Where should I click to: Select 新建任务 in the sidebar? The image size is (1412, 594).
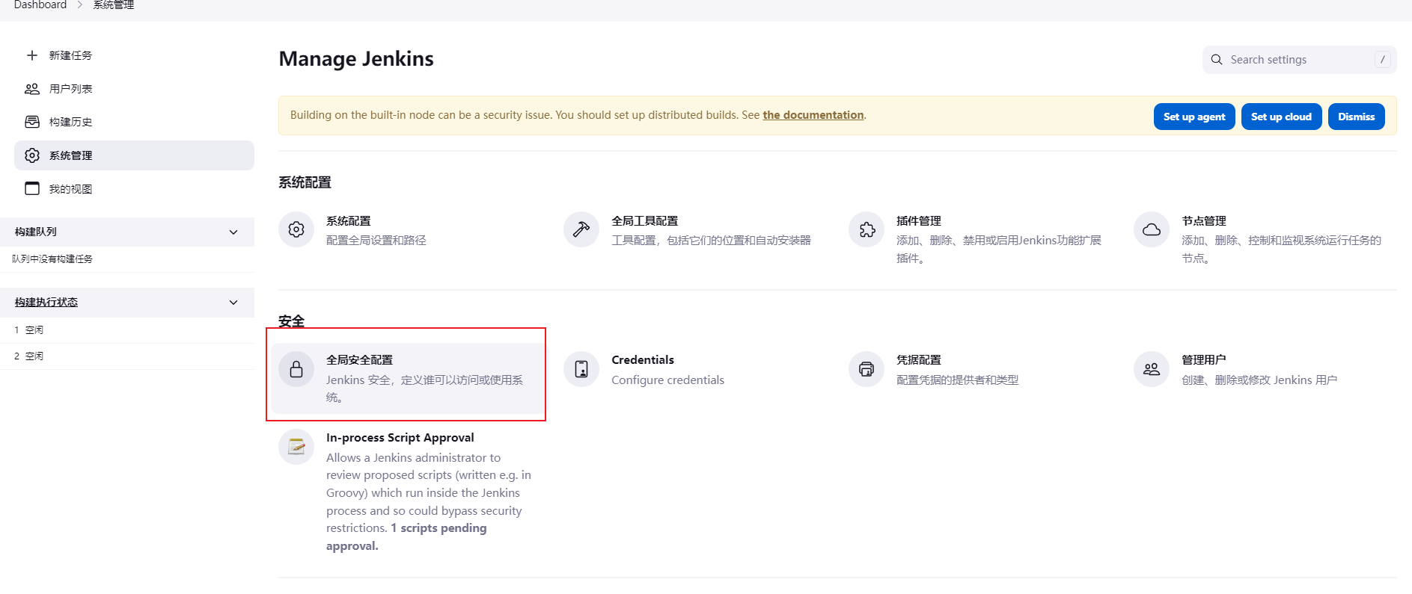pos(70,55)
